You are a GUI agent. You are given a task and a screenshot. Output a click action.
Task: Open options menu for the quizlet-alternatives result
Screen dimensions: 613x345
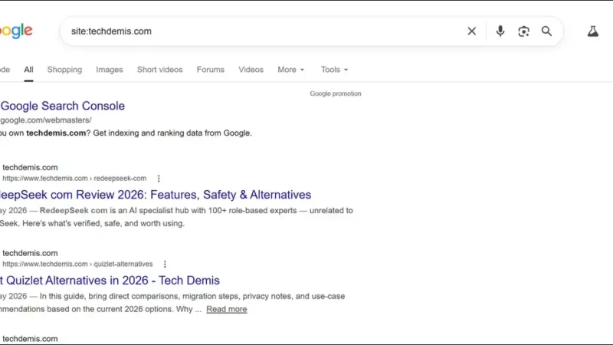click(x=165, y=264)
